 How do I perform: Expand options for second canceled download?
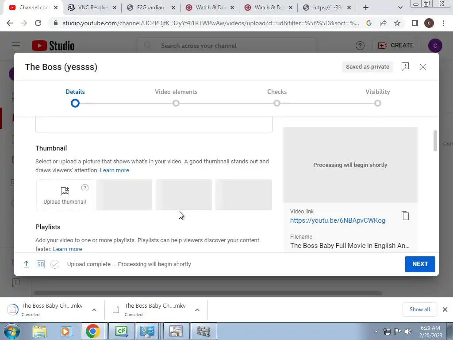197,310
